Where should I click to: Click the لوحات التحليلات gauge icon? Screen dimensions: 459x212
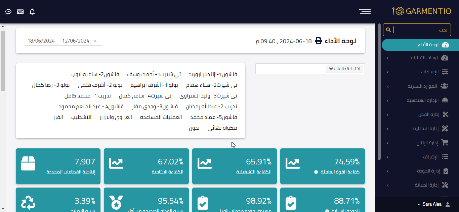coord(445,58)
